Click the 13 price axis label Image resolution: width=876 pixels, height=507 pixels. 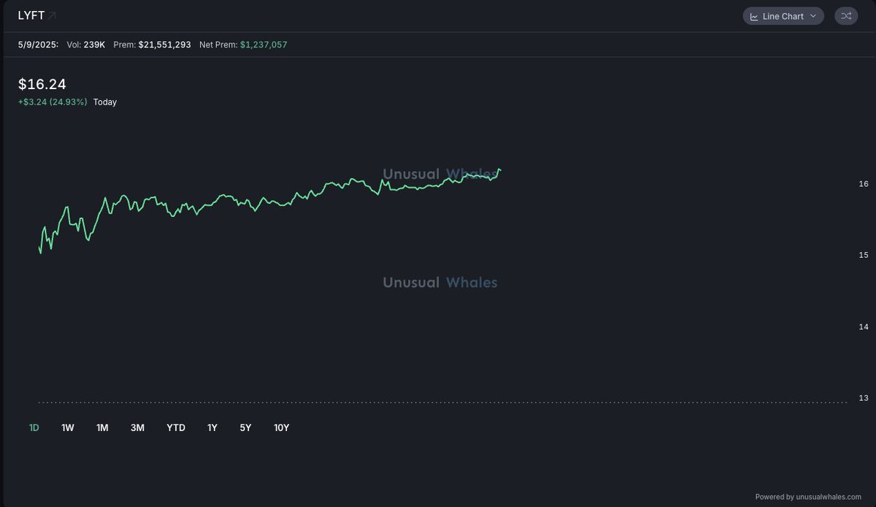click(x=864, y=399)
